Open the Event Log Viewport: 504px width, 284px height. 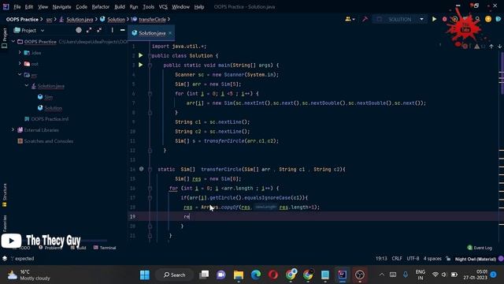tap(480, 248)
